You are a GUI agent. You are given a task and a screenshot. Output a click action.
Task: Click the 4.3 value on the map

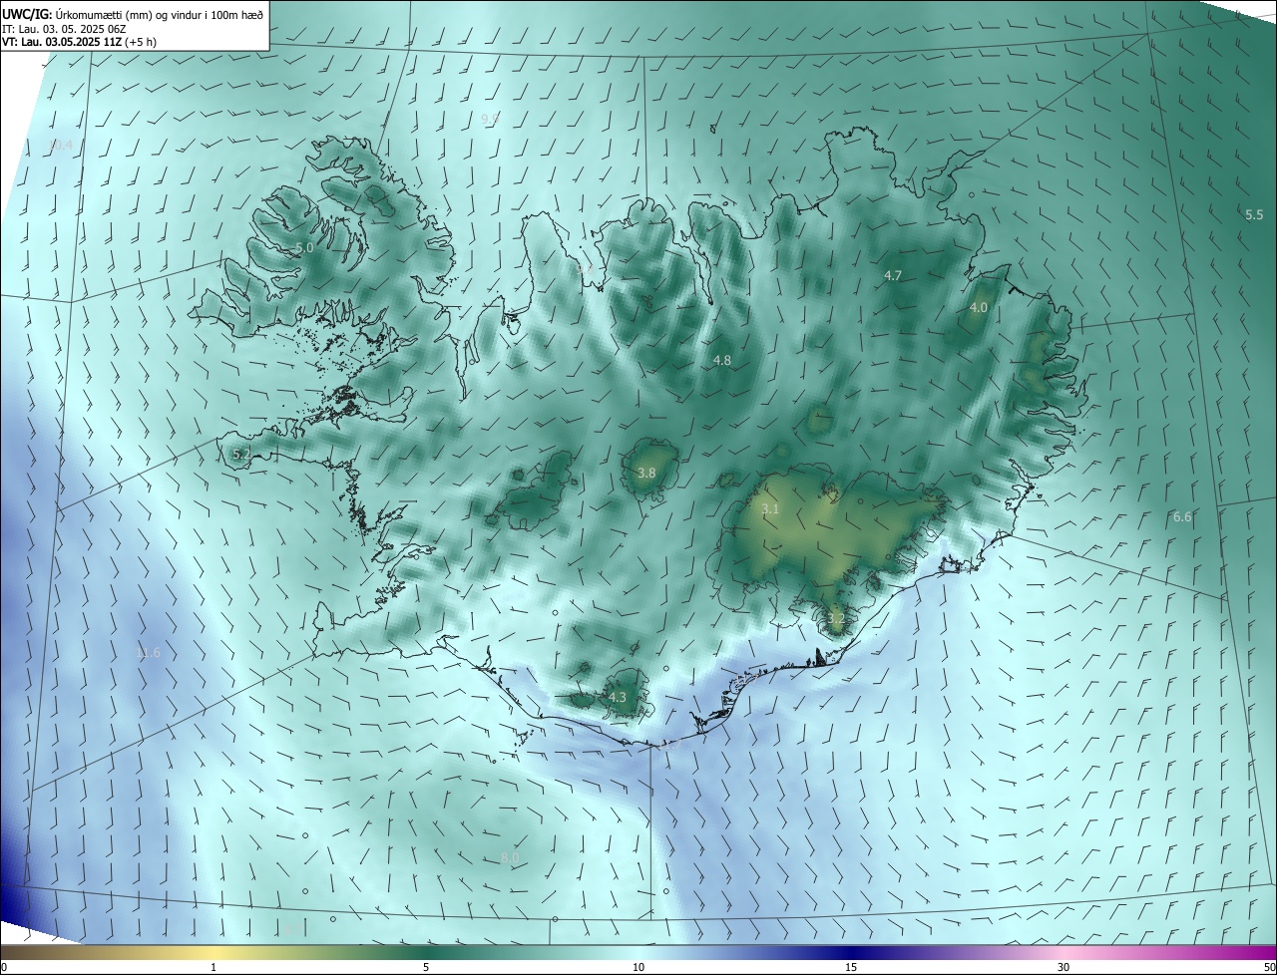point(618,698)
